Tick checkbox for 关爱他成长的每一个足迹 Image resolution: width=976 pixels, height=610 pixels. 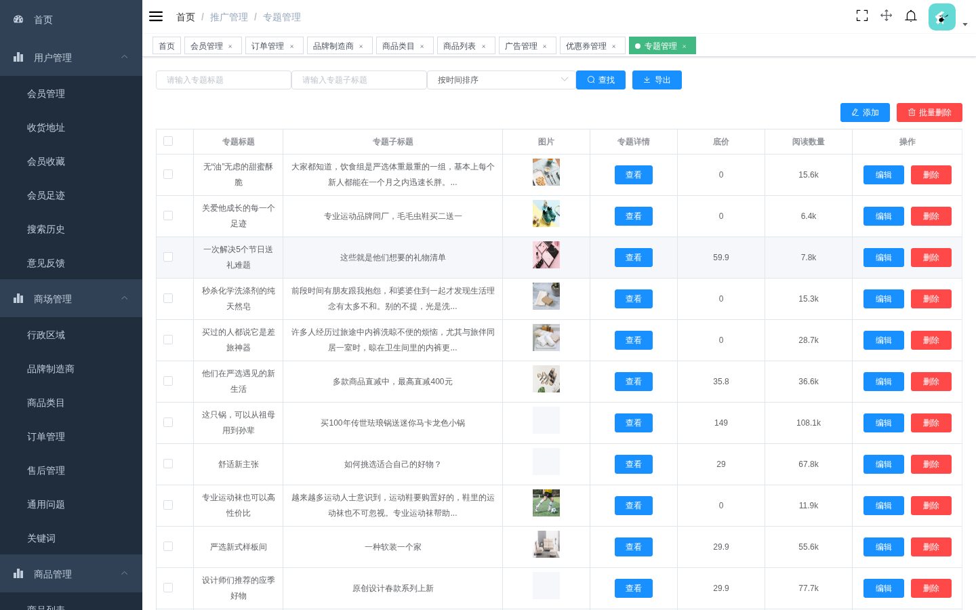[168, 216]
